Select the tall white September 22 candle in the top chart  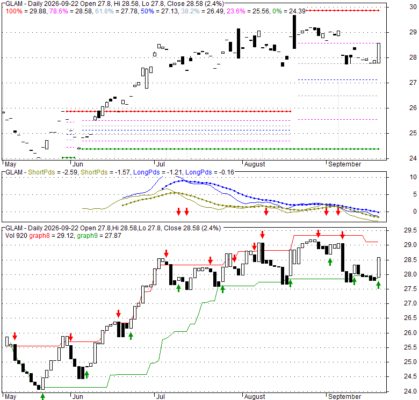(379, 53)
